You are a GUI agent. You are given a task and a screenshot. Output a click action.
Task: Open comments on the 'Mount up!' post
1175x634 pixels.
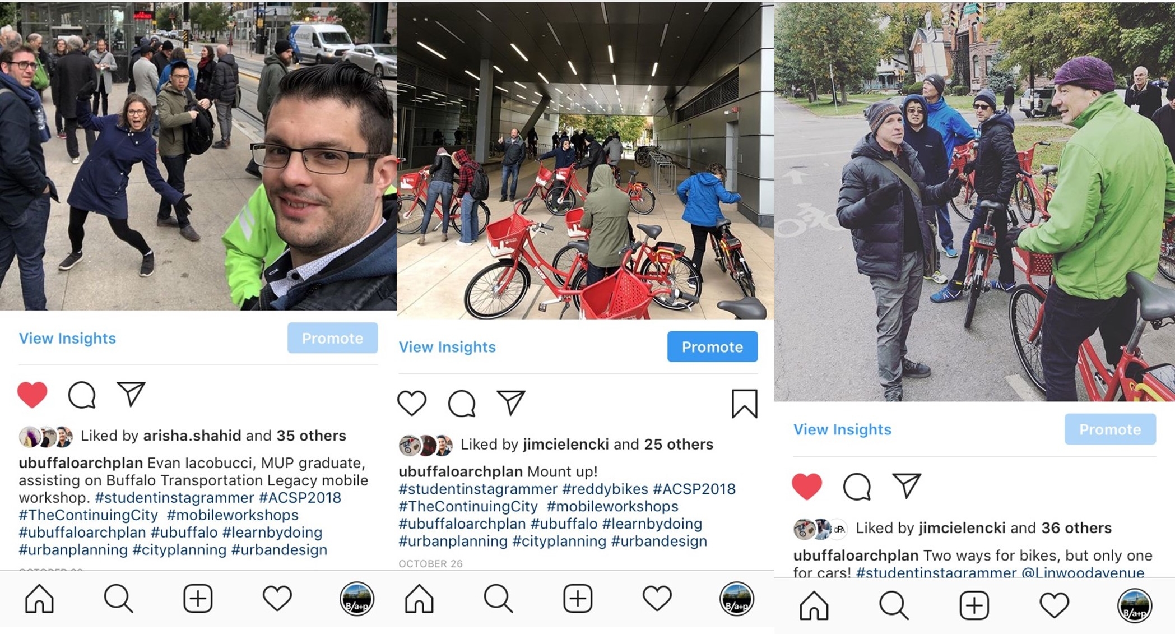coord(462,404)
